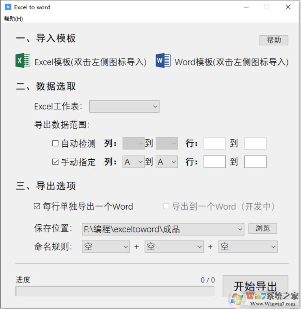Check the 导出到一个Word option
The height and width of the screenshot is (309, 301).
[x=166, y=207]
